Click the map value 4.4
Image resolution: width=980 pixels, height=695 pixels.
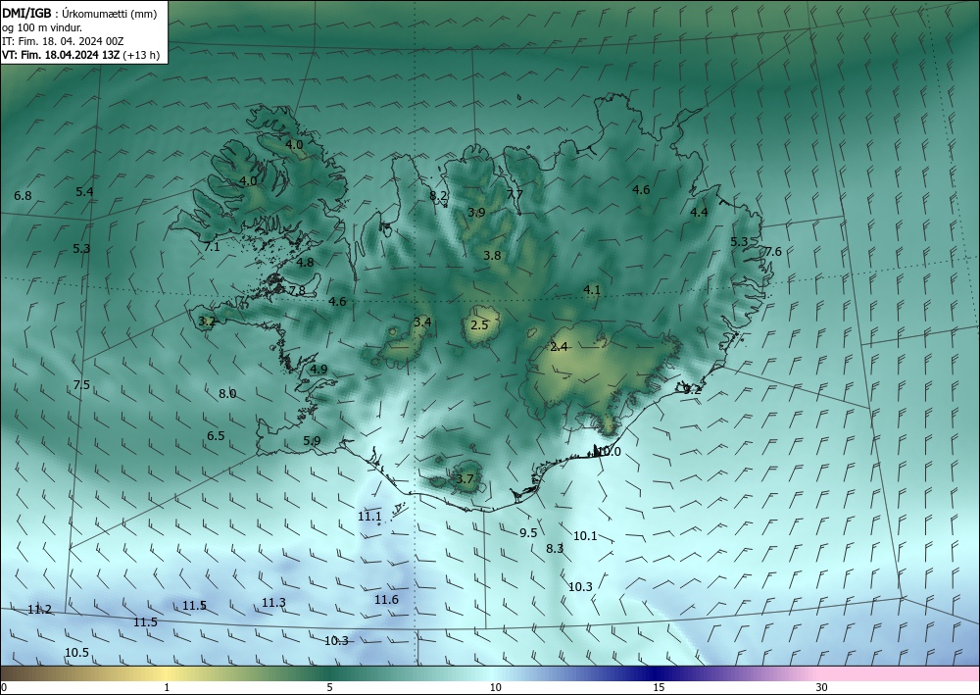pyautogui.click(x=699, y=213)
